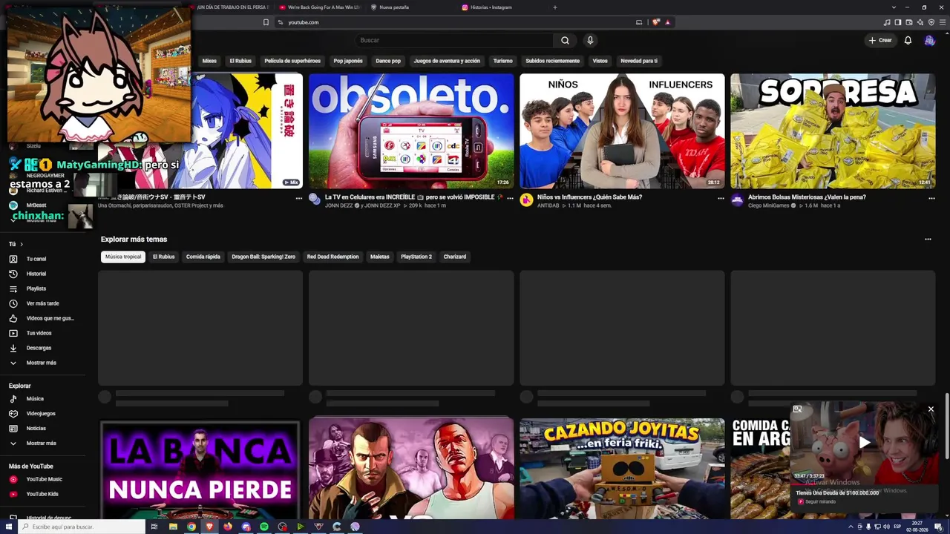Open a new browser tab with plus
Image resolution: width=950 pixels, height=534 pixels.
[555, 7]
